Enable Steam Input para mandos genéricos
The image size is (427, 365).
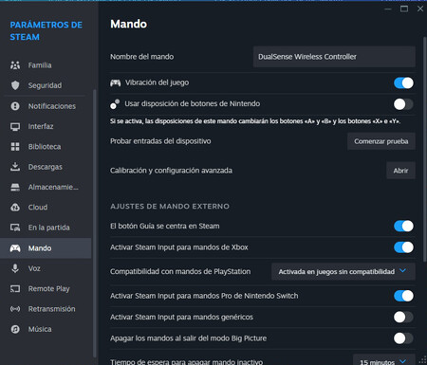[x=403, y=317]
